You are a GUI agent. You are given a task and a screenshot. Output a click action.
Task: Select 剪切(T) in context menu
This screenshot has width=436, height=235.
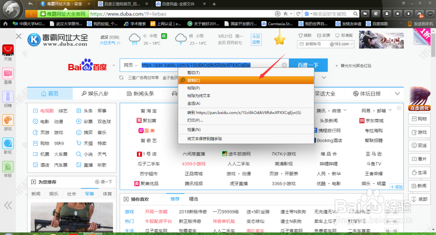point(246,72)
